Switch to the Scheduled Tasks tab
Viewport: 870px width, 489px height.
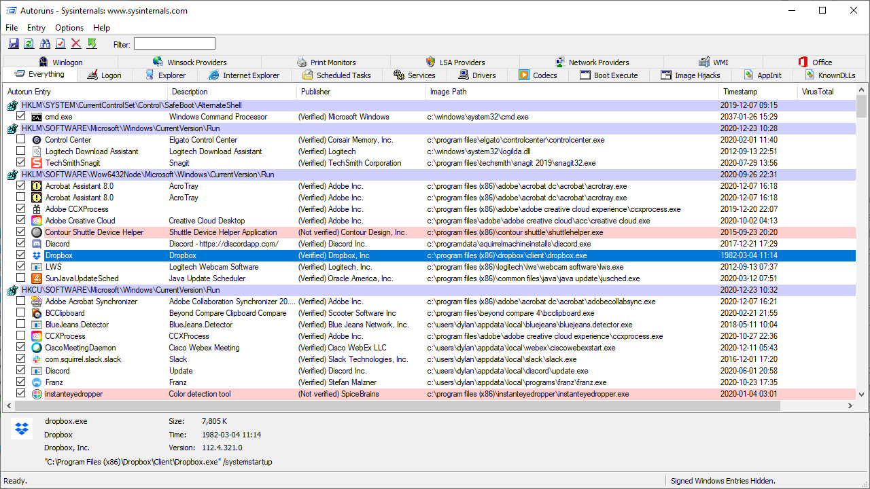coord(336,75)
